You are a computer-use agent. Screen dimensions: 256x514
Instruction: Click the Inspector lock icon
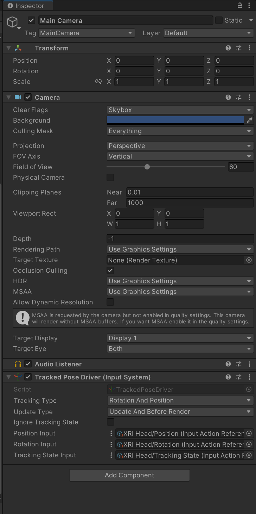click(x=240, y=5)
